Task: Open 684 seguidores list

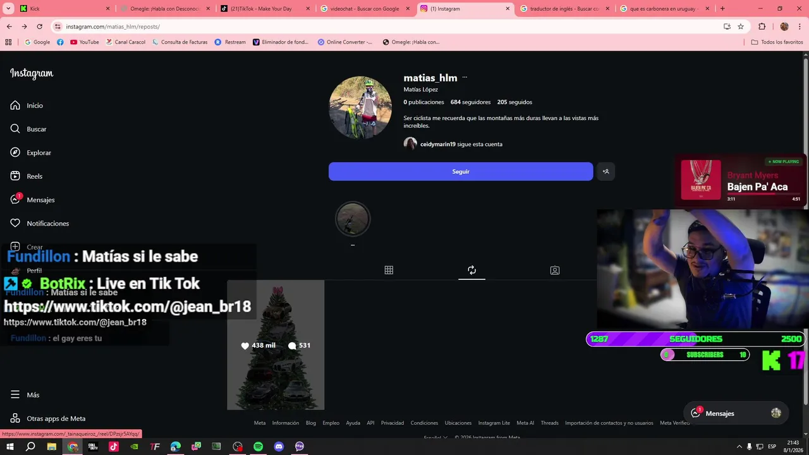Action: tap(470, 102)
